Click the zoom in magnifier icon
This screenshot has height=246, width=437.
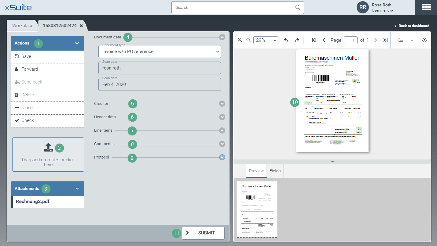point(240,40)
